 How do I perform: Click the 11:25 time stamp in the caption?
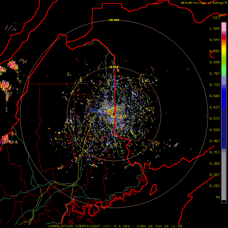click(x=177, y=226)
